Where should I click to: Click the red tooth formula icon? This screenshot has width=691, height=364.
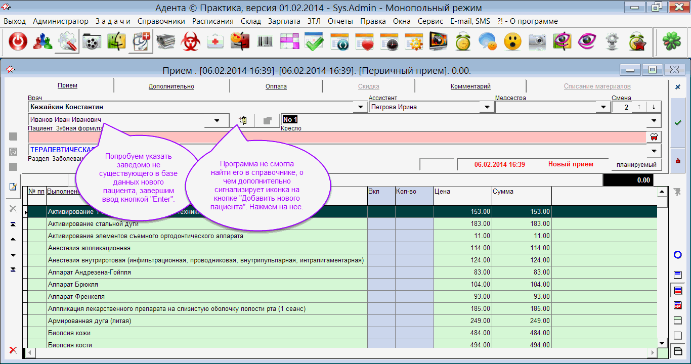tap(654, 137)
